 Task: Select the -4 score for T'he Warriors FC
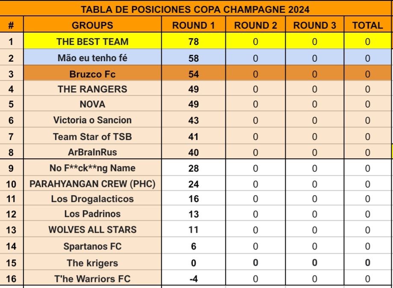(193, 279)
